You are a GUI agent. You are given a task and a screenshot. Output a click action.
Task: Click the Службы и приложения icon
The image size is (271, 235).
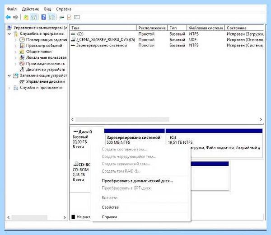point(16,88)
